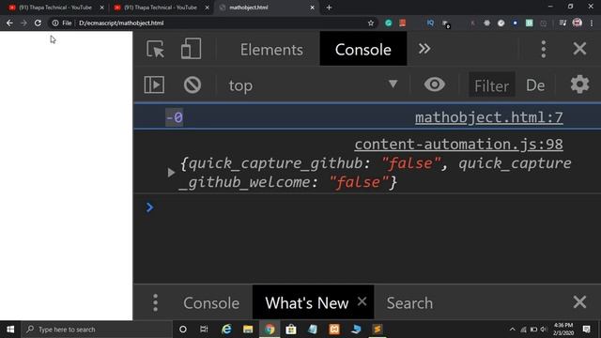Open the media control playlist icon
Image resolution: width=601 pixels, height=338 pixels.
[x=562, y=23]
